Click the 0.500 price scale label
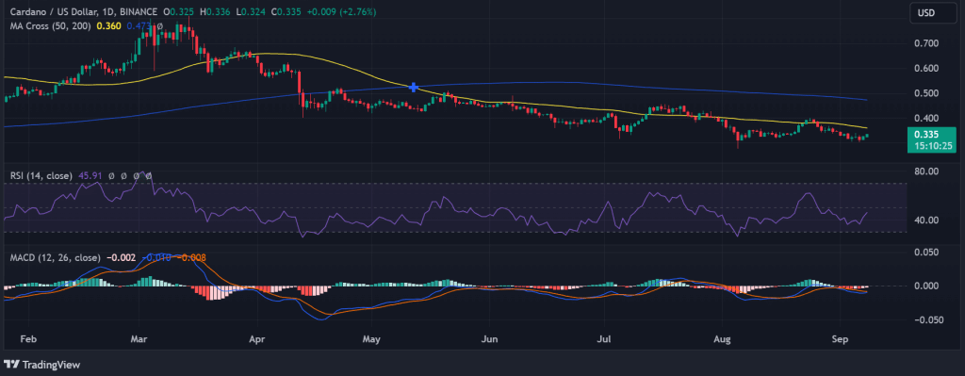The image size is (965, 376). [926, 93]
